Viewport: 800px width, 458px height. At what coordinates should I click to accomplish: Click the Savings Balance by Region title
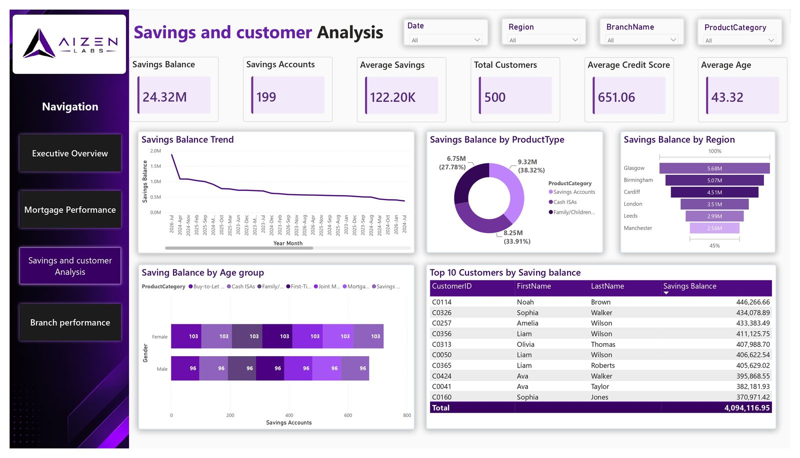coord(679,140)
